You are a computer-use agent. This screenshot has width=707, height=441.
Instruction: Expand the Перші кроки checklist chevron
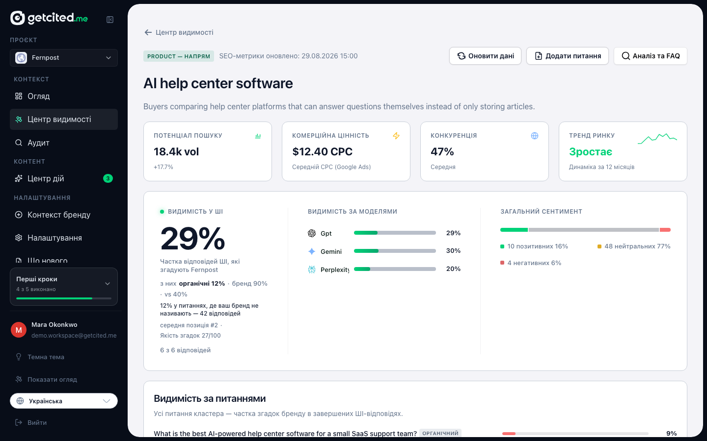point(108,284)
